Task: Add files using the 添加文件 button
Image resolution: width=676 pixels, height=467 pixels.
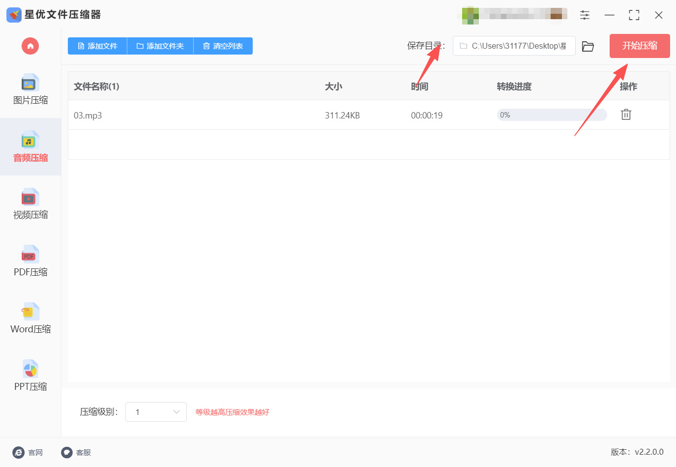Action: [97, 46]
